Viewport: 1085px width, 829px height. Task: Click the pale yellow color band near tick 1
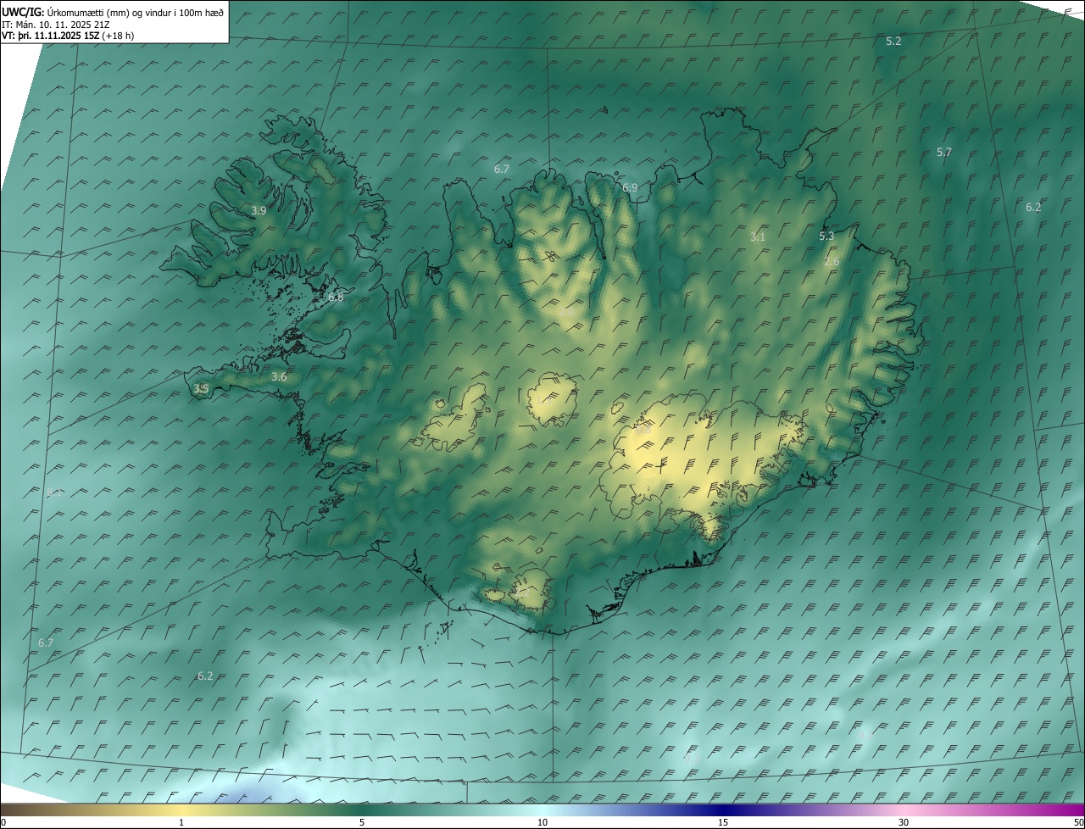click(x=181, y=810)
